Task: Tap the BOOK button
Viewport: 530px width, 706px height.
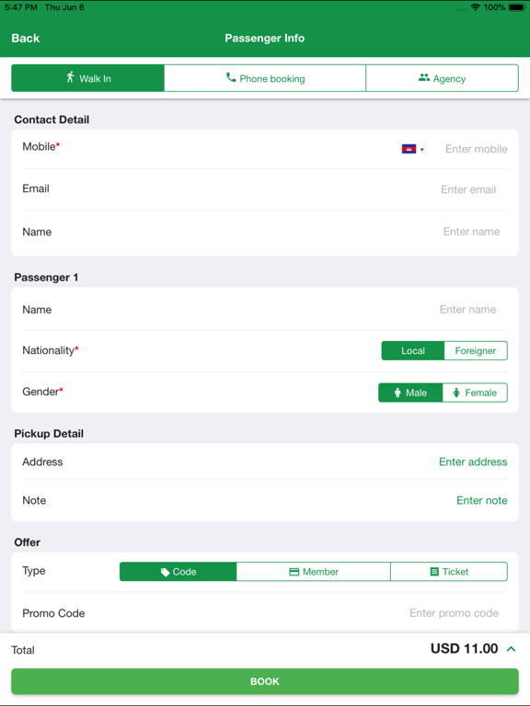Action: [265, 681]
